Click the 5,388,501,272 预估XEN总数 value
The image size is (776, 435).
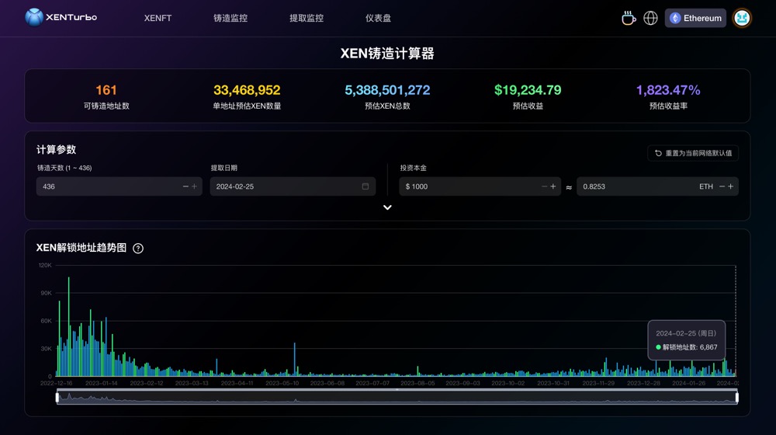pos(387,90)
